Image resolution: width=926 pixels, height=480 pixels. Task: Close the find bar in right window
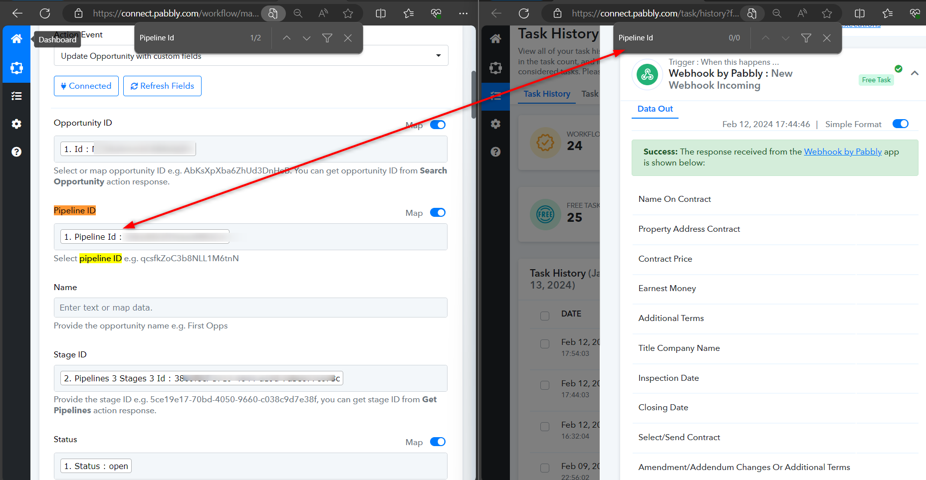point(827,38)
